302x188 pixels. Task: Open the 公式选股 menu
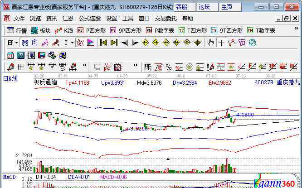[x=90, y=19]
